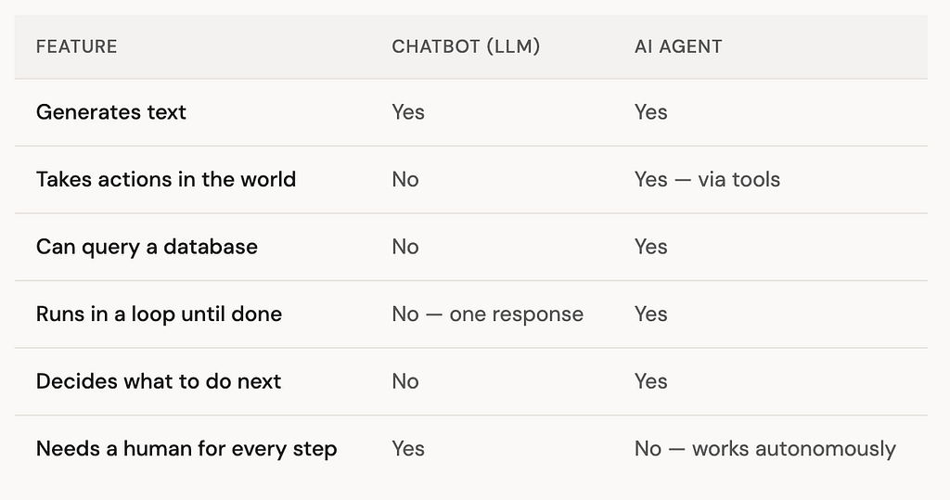Select Chatbot's 'No' for Takes actions row
This screenshot has height=500, width=950.
coord(405,179)
